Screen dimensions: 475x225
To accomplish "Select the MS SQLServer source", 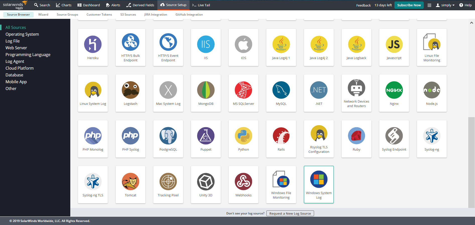I will 244,93.
